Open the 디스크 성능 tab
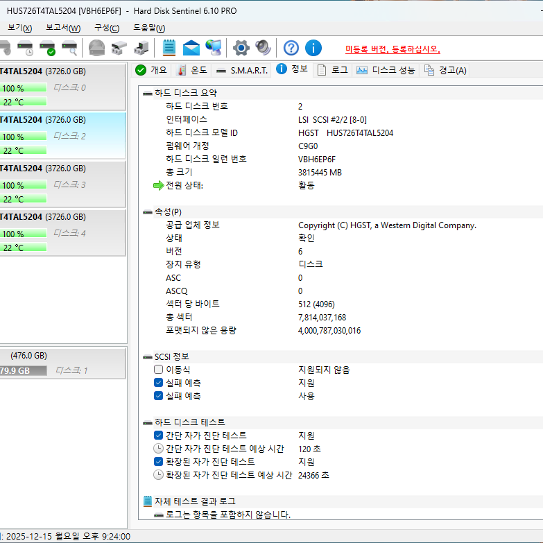Image resolution: width=543 pixels, height=543 pixels. [386, 70]
